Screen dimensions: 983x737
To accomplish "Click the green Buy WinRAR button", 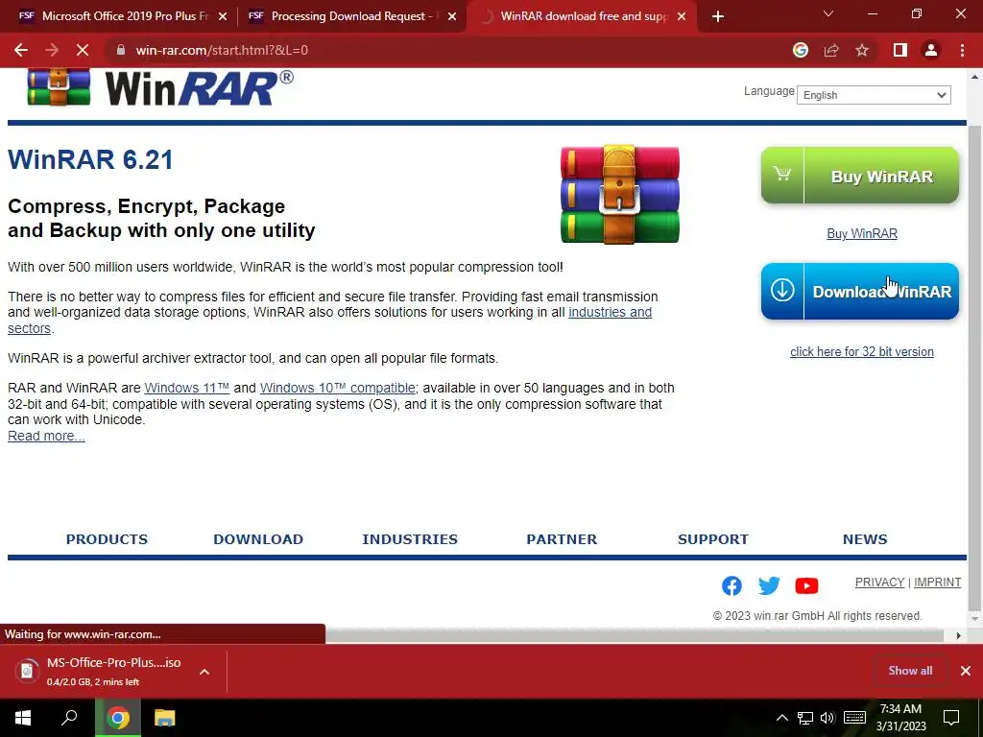I will [860, 177].
